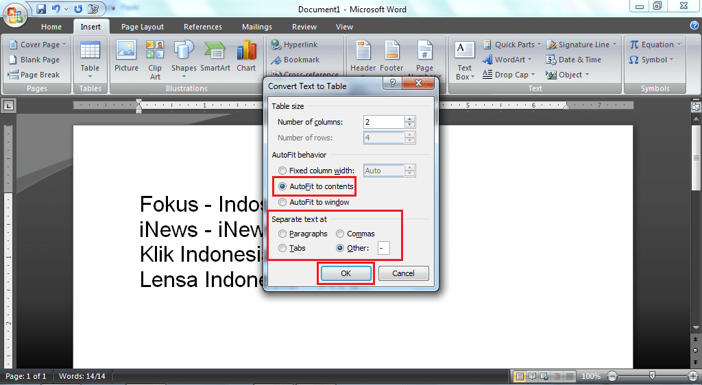Decrease number of columns with spinner
The width and height of the screenshot is (702, 385).
[x=410, y=125]
